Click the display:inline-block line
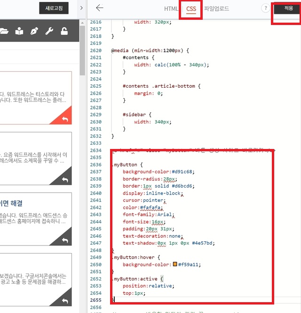 point(153,193)
